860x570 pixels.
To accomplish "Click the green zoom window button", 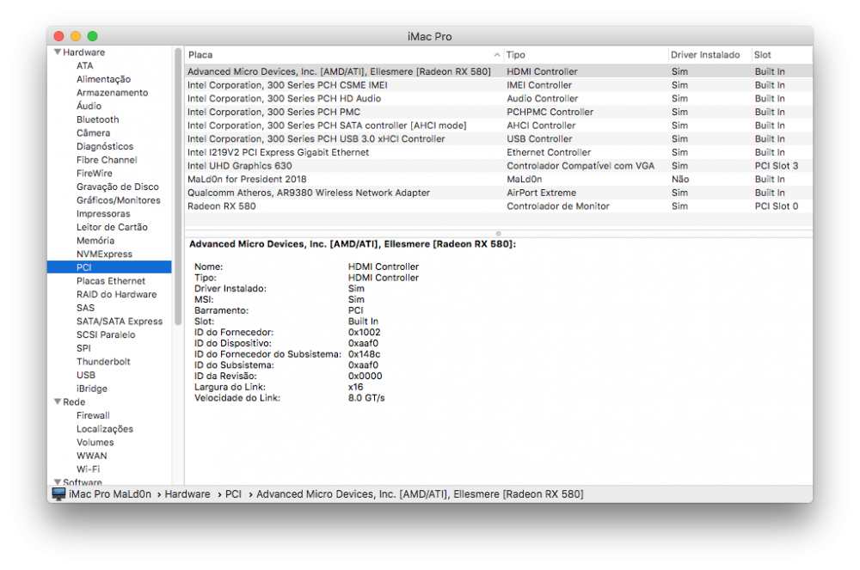I will 93,36.
